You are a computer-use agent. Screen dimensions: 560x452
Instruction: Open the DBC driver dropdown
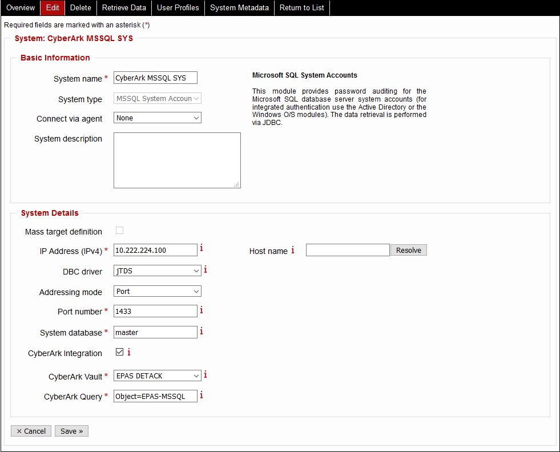coord(157,271)
